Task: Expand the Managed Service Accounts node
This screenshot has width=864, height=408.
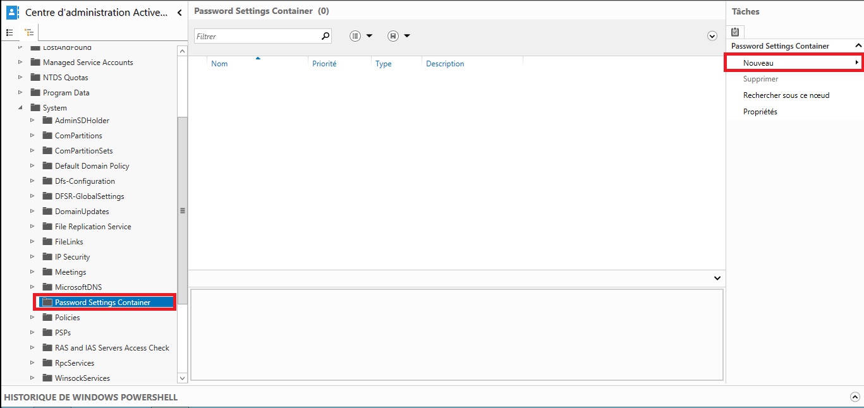Action: (x=20, y=63)
